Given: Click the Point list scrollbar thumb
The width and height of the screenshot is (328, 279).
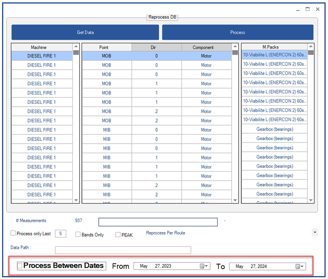Looking at the screenshot, I should click(235, 52).
